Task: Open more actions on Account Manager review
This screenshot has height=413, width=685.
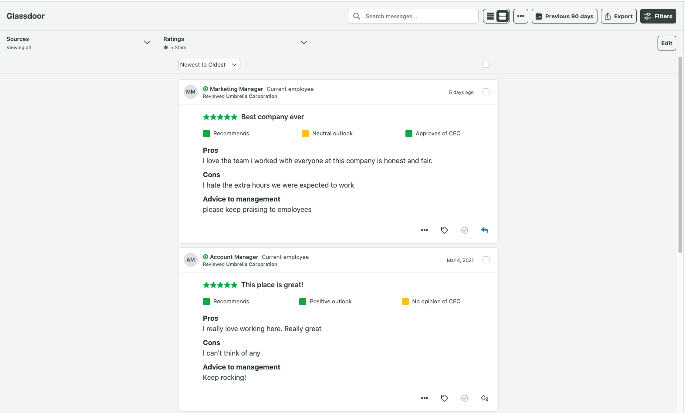Action: point(425,398)
